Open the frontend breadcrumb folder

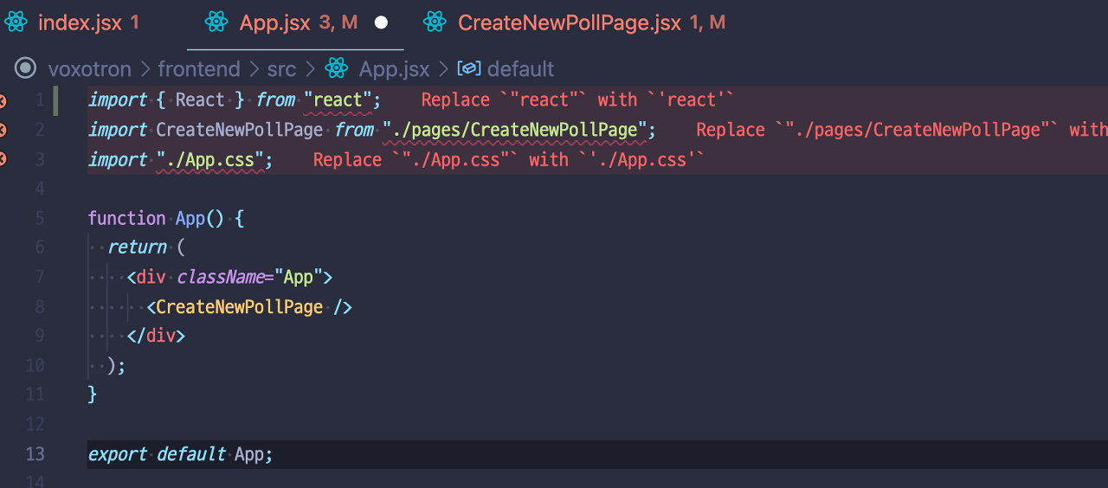click(x=198, y=69)
